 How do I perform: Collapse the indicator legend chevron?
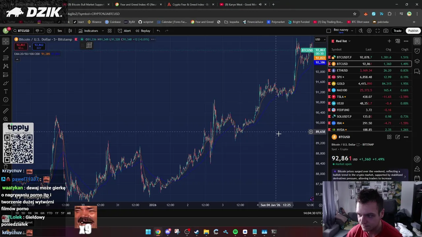point(17,59)
